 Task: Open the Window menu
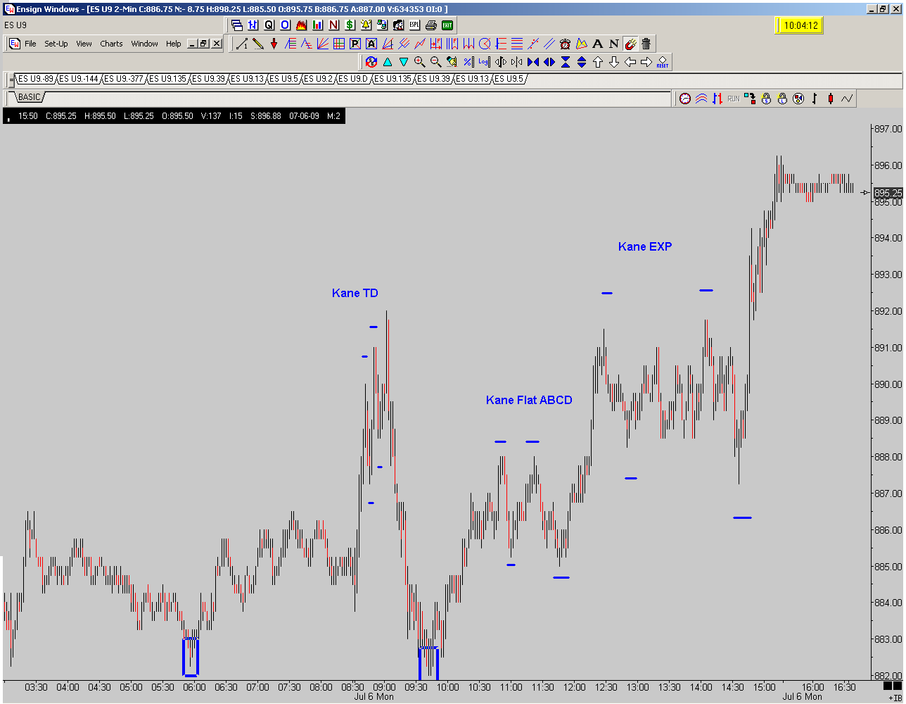[x=145, y=44]
